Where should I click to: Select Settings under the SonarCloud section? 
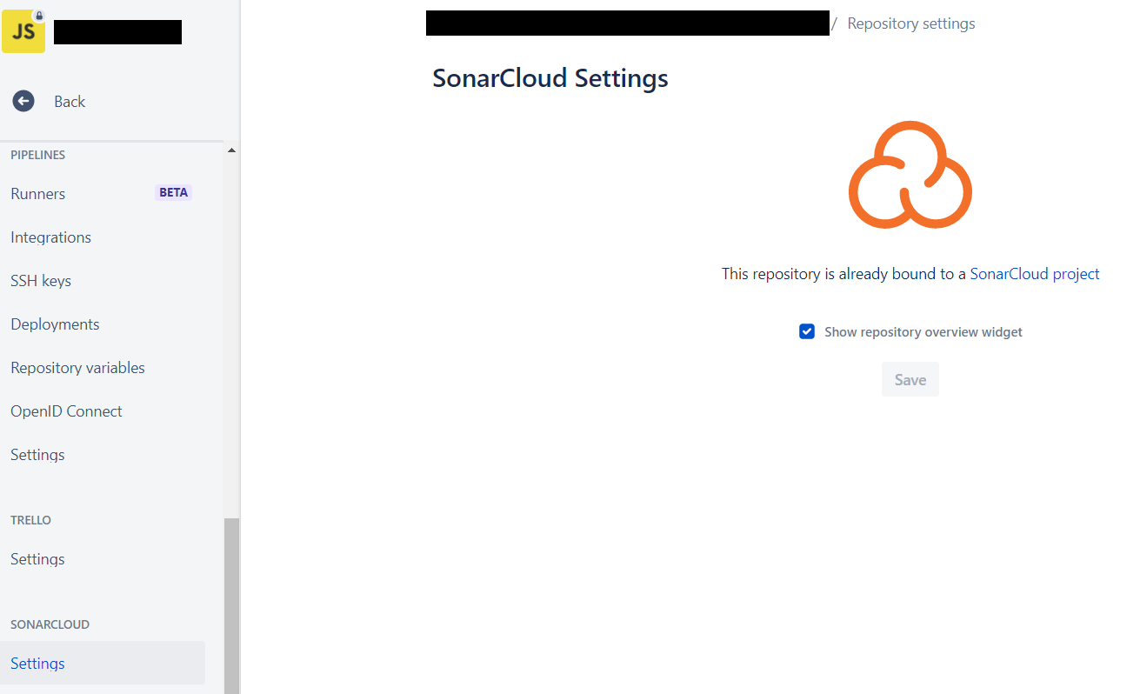click(37, 664)
